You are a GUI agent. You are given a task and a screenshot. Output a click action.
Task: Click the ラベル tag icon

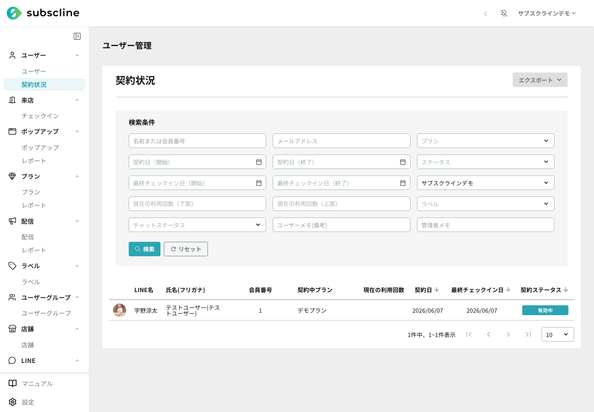[x=12, y=266]
